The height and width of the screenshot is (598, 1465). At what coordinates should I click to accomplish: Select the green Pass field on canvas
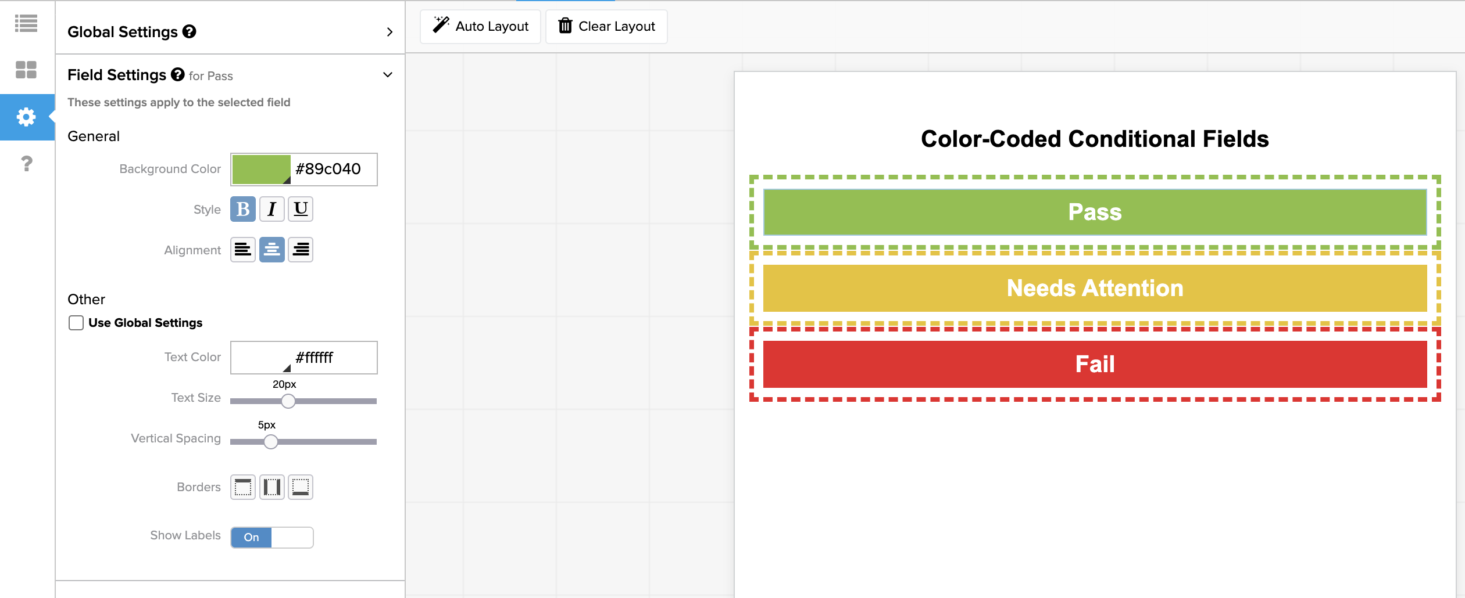point(1095,212)
